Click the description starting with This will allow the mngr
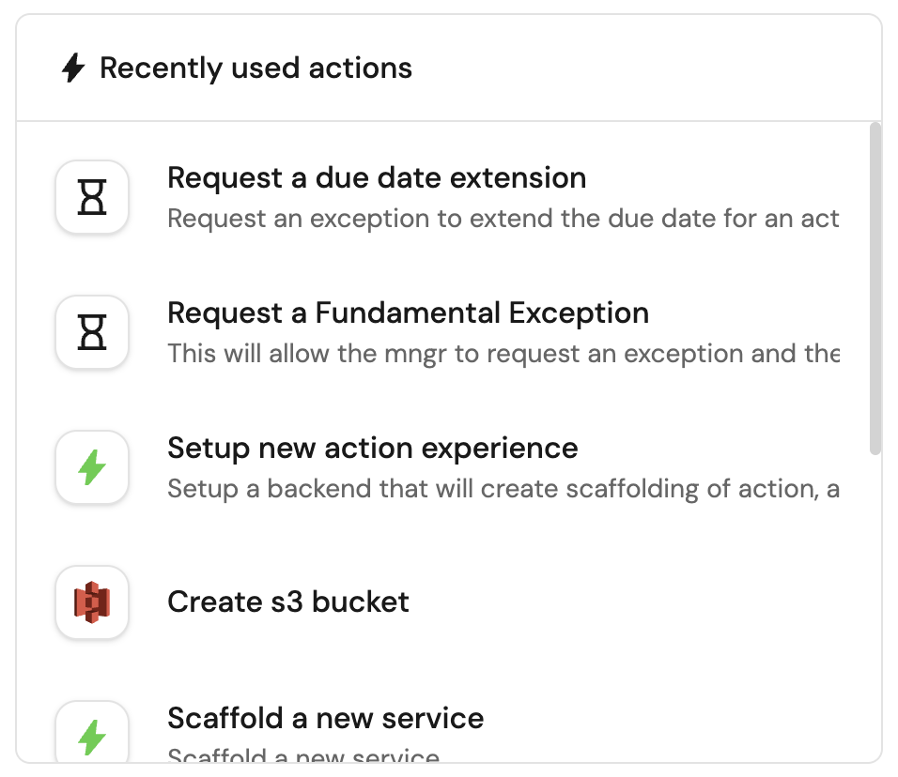This screenshot has width=898, height=777. click(503, 355)
